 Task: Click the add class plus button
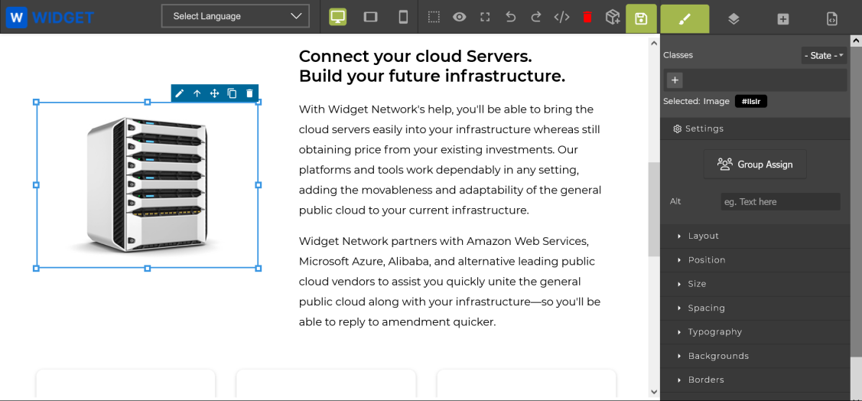tap(675, 80)
